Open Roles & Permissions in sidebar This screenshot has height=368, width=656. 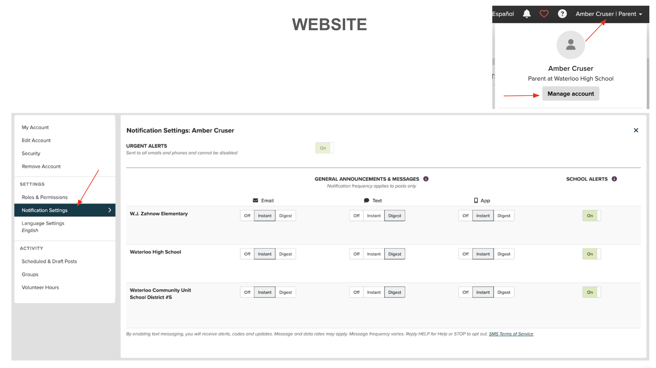[45, 197]
